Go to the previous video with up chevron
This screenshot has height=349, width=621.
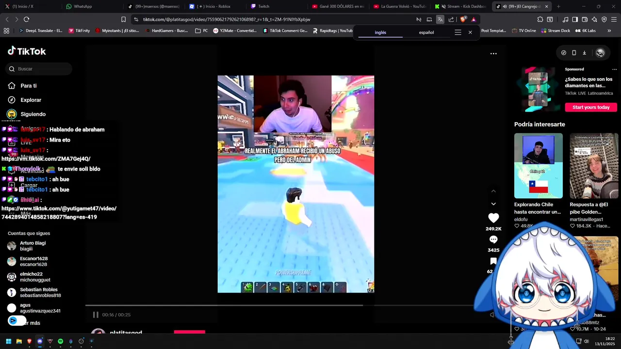tap(493, 191)
